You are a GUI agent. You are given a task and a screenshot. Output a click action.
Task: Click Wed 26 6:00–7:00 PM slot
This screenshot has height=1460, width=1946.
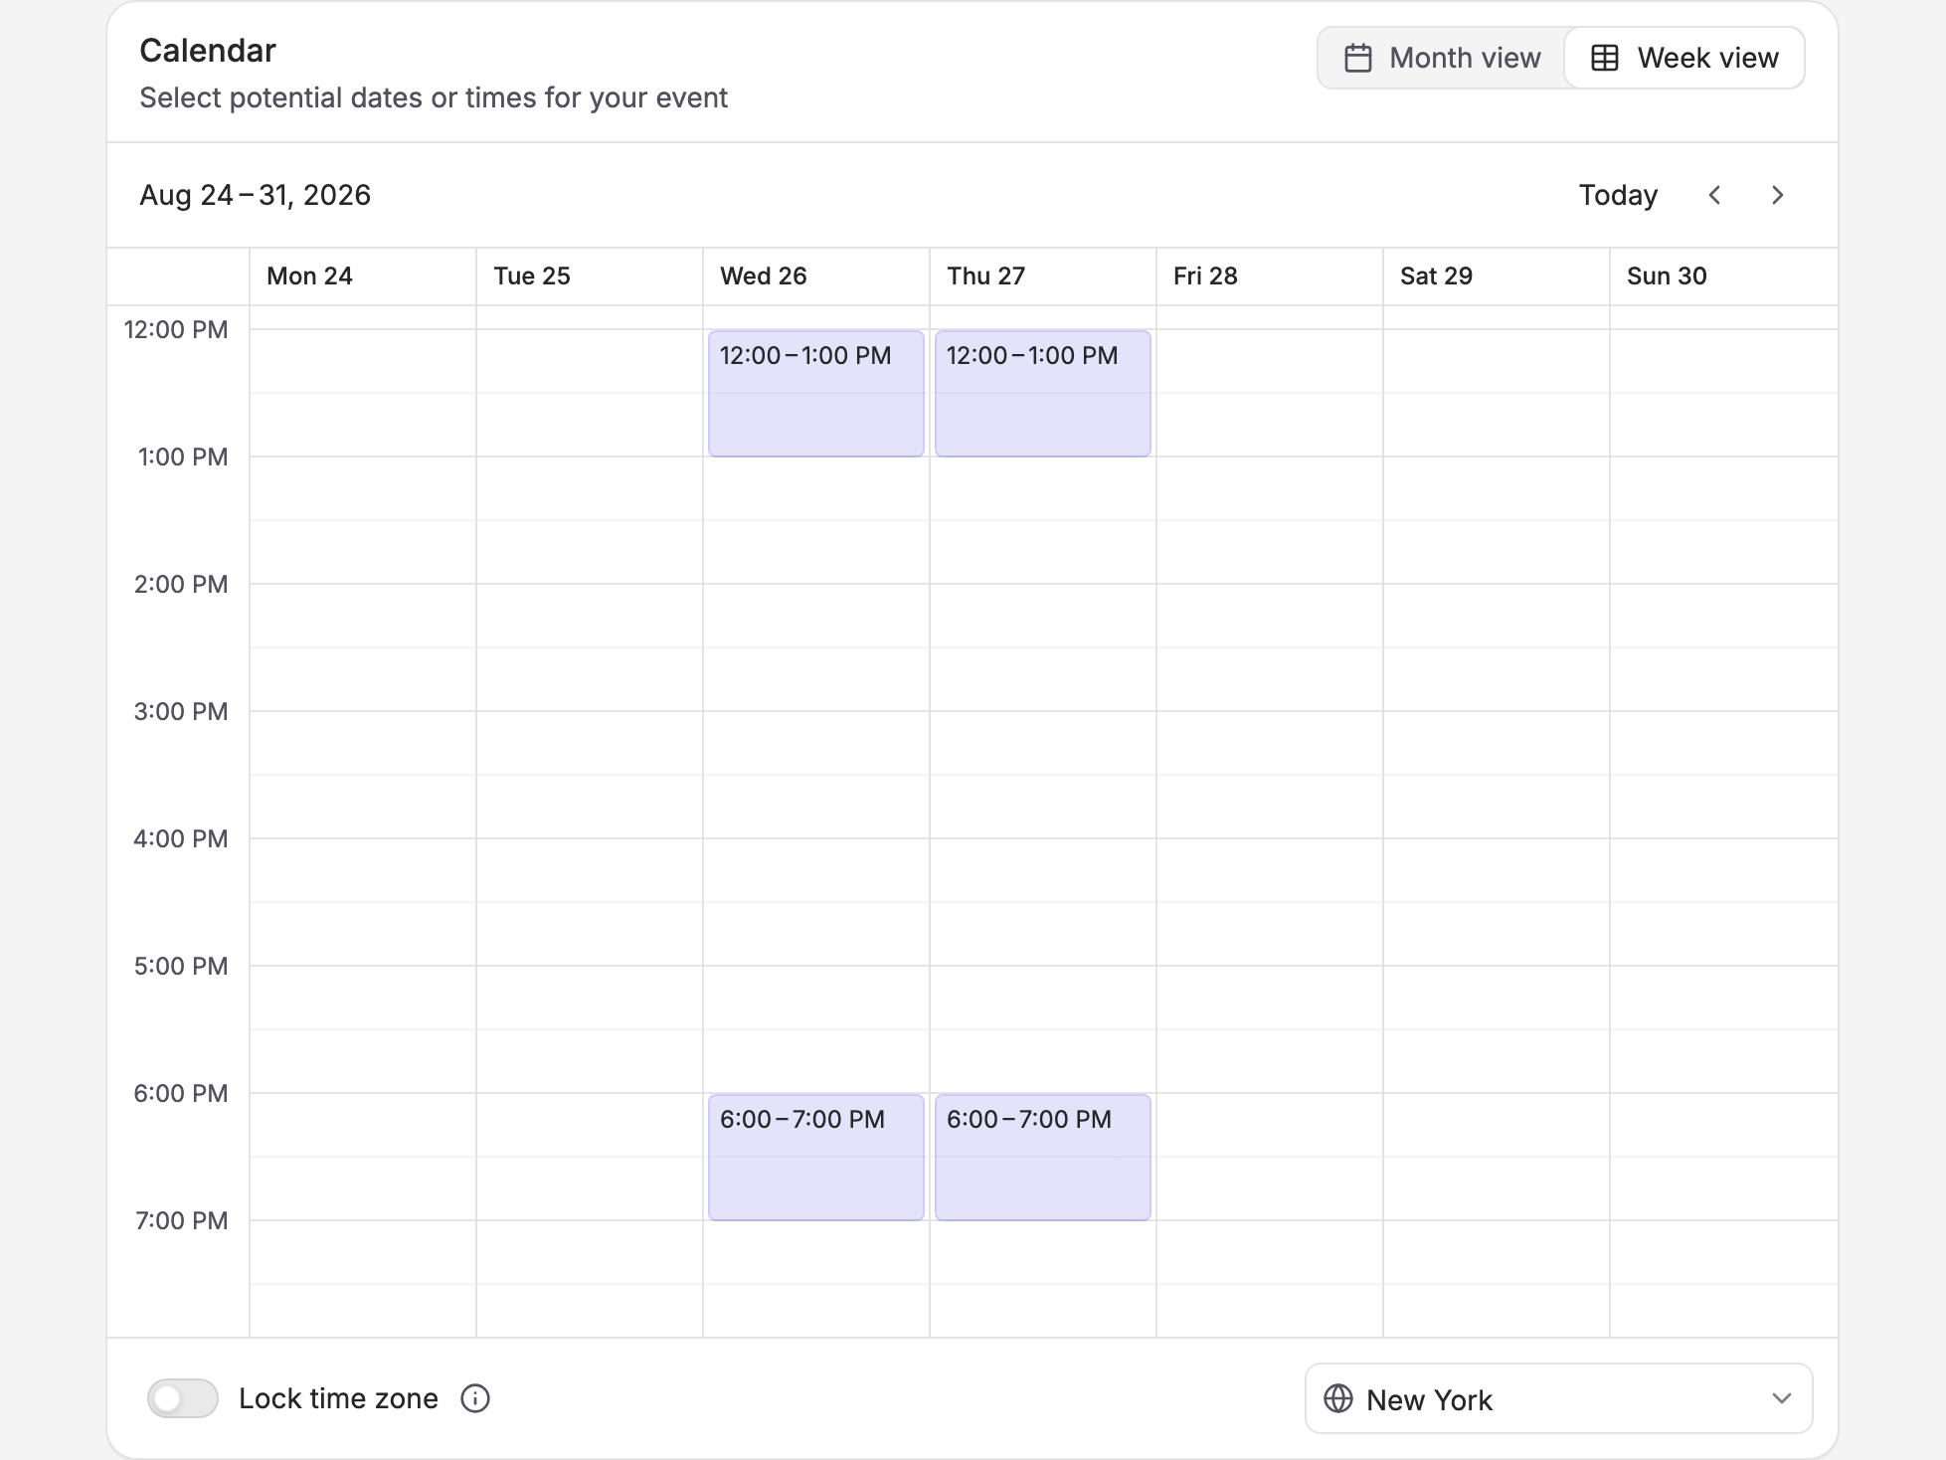click(816, 1158)
